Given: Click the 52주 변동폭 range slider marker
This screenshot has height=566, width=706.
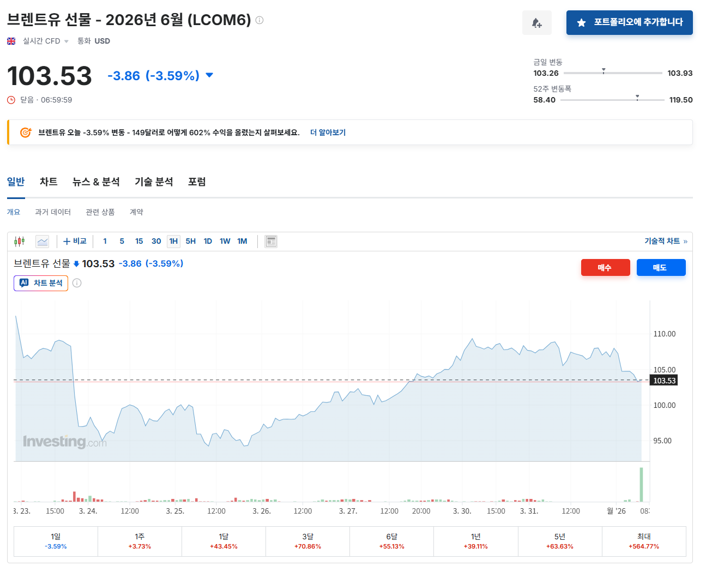Looking at the screenshot, I should coord(637,98).
